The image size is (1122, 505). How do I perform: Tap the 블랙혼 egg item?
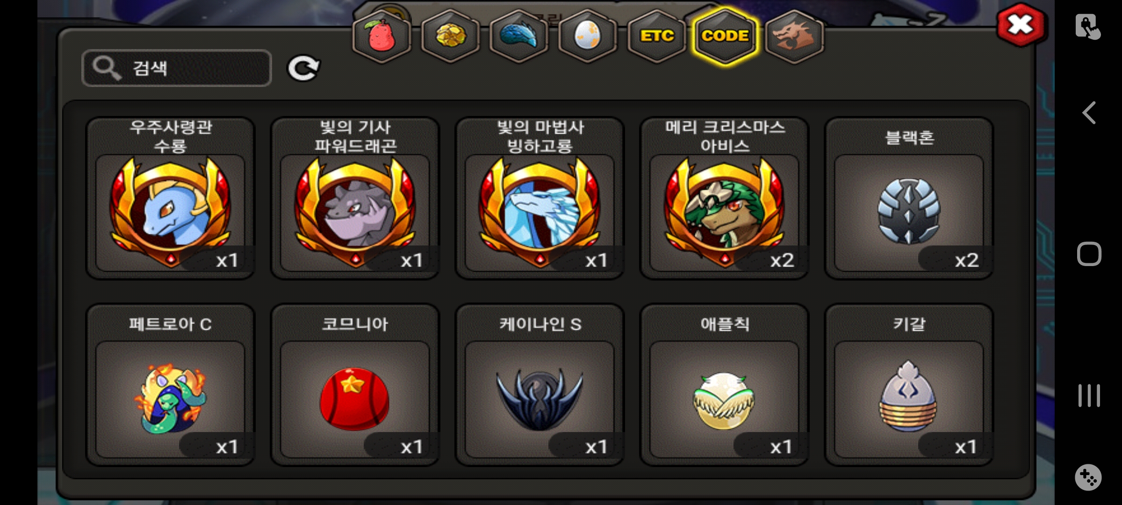tap(909, 198)
